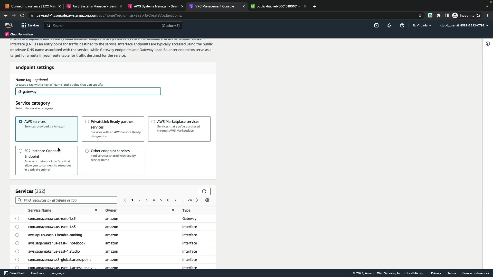493x277 pixels.
Task: Open info panel icon on right edge
Action: (488, 44)
